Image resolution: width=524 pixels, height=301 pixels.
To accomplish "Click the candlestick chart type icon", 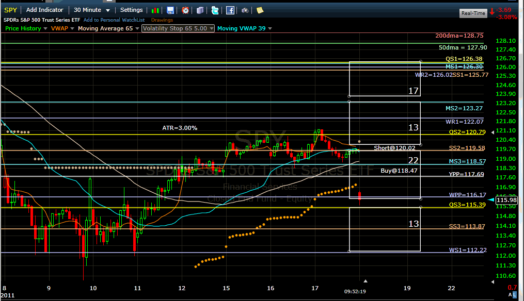I will (155, 10).
